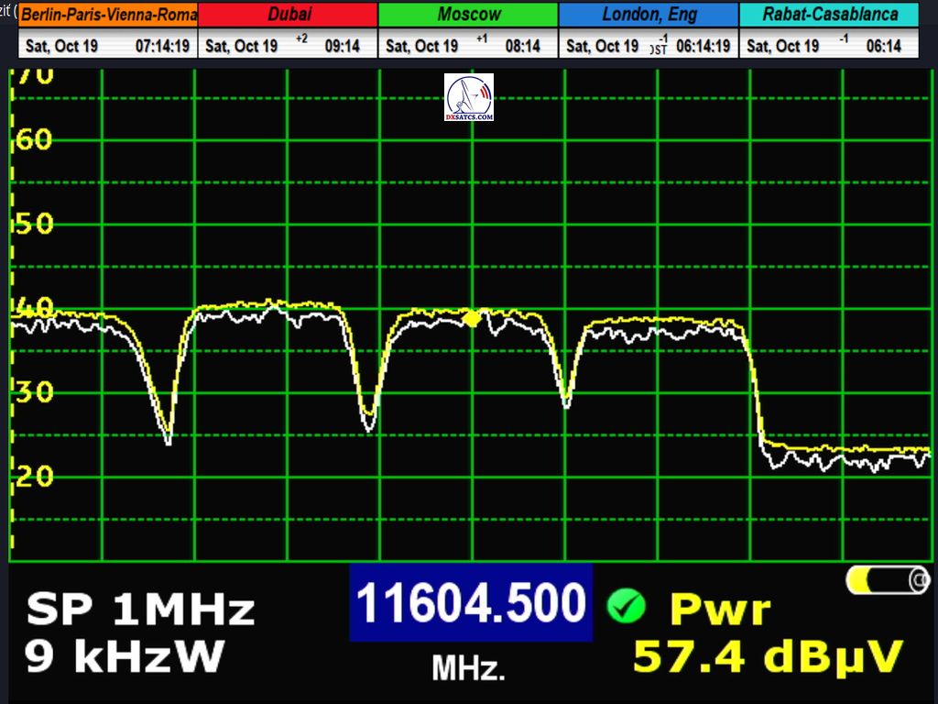Viewport: 938px width, 704px height.
Task: Click the 57.4 dBµV power reading
Action: point(768,656)
